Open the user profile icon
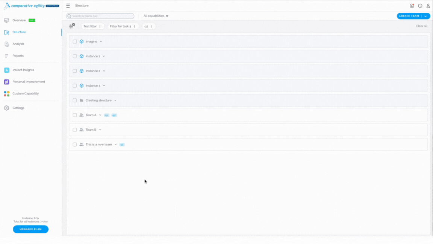 pos(428,6)
